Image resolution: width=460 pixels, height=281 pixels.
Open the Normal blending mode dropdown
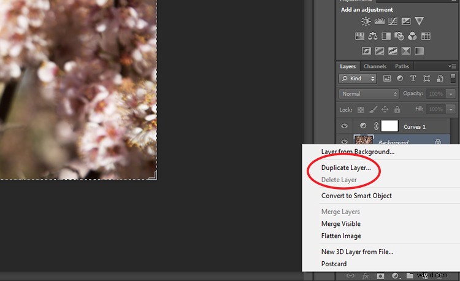[x=369, y=94]
